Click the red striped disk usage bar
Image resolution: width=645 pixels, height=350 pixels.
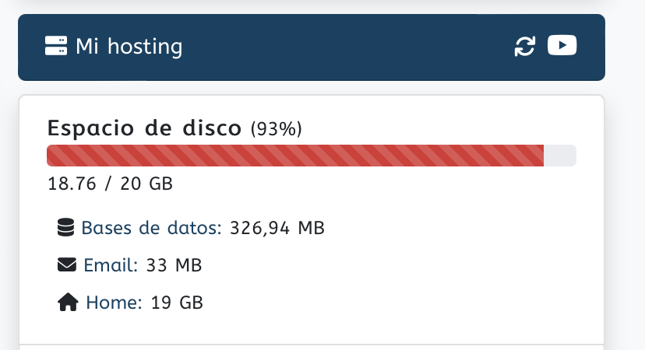click(295, 156)
